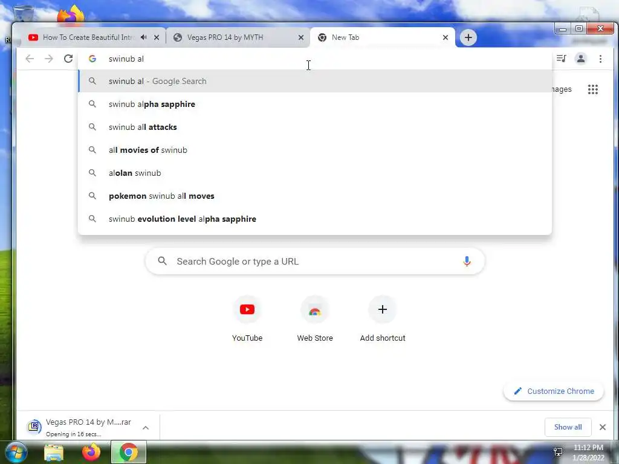Click the search magnifier in Google search box
This screenshot has height=464, width=619.
(162, 261)
